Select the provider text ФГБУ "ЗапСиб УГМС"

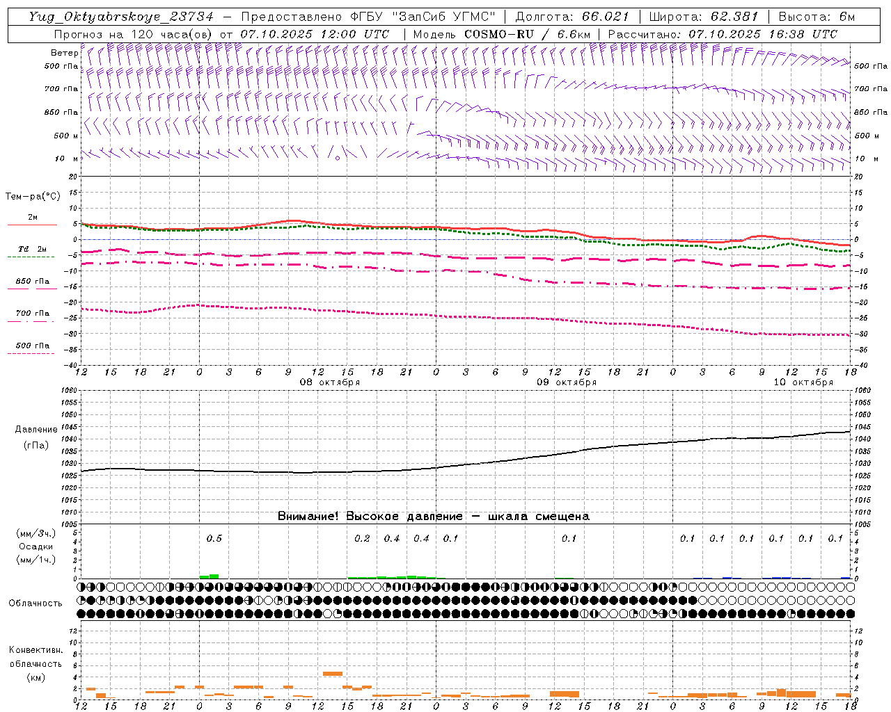tap(425, 17)
